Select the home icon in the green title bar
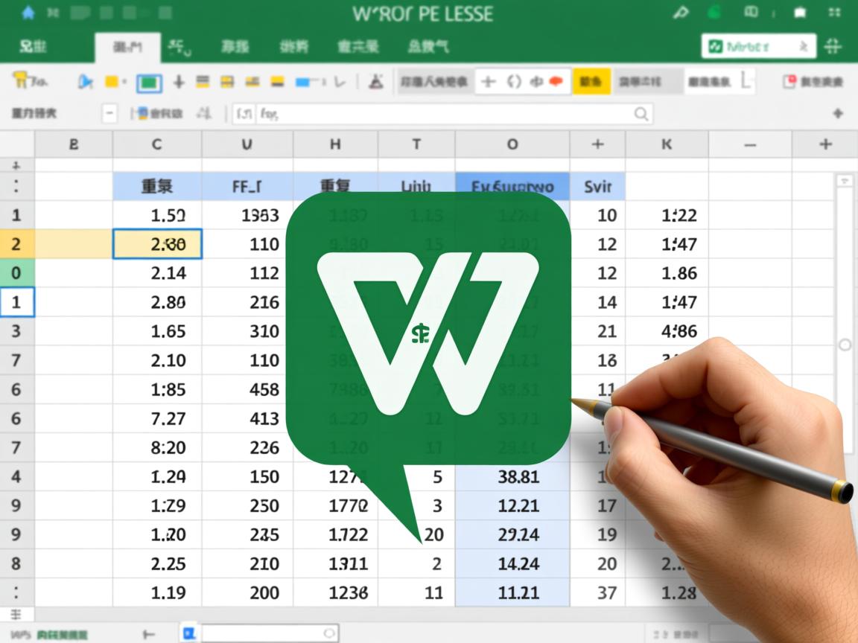 (30, 12)
